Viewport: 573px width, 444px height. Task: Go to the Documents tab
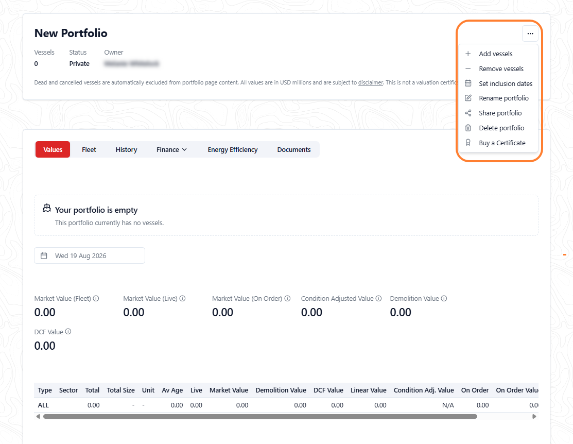294,149
